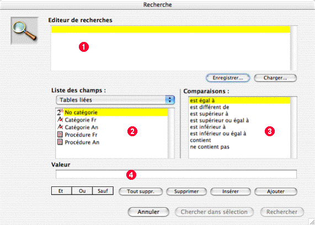The width and height of the screenshot is (315, 225).
Task: Open the Tables liées dropdown
Action: click(115, 100)
